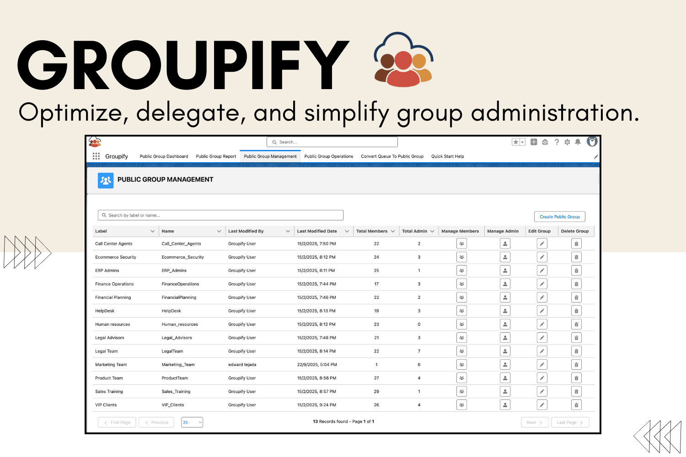Manage admins for Ecommerce Security
Viewport: 686px width, 457px height.
coord(505,257)
